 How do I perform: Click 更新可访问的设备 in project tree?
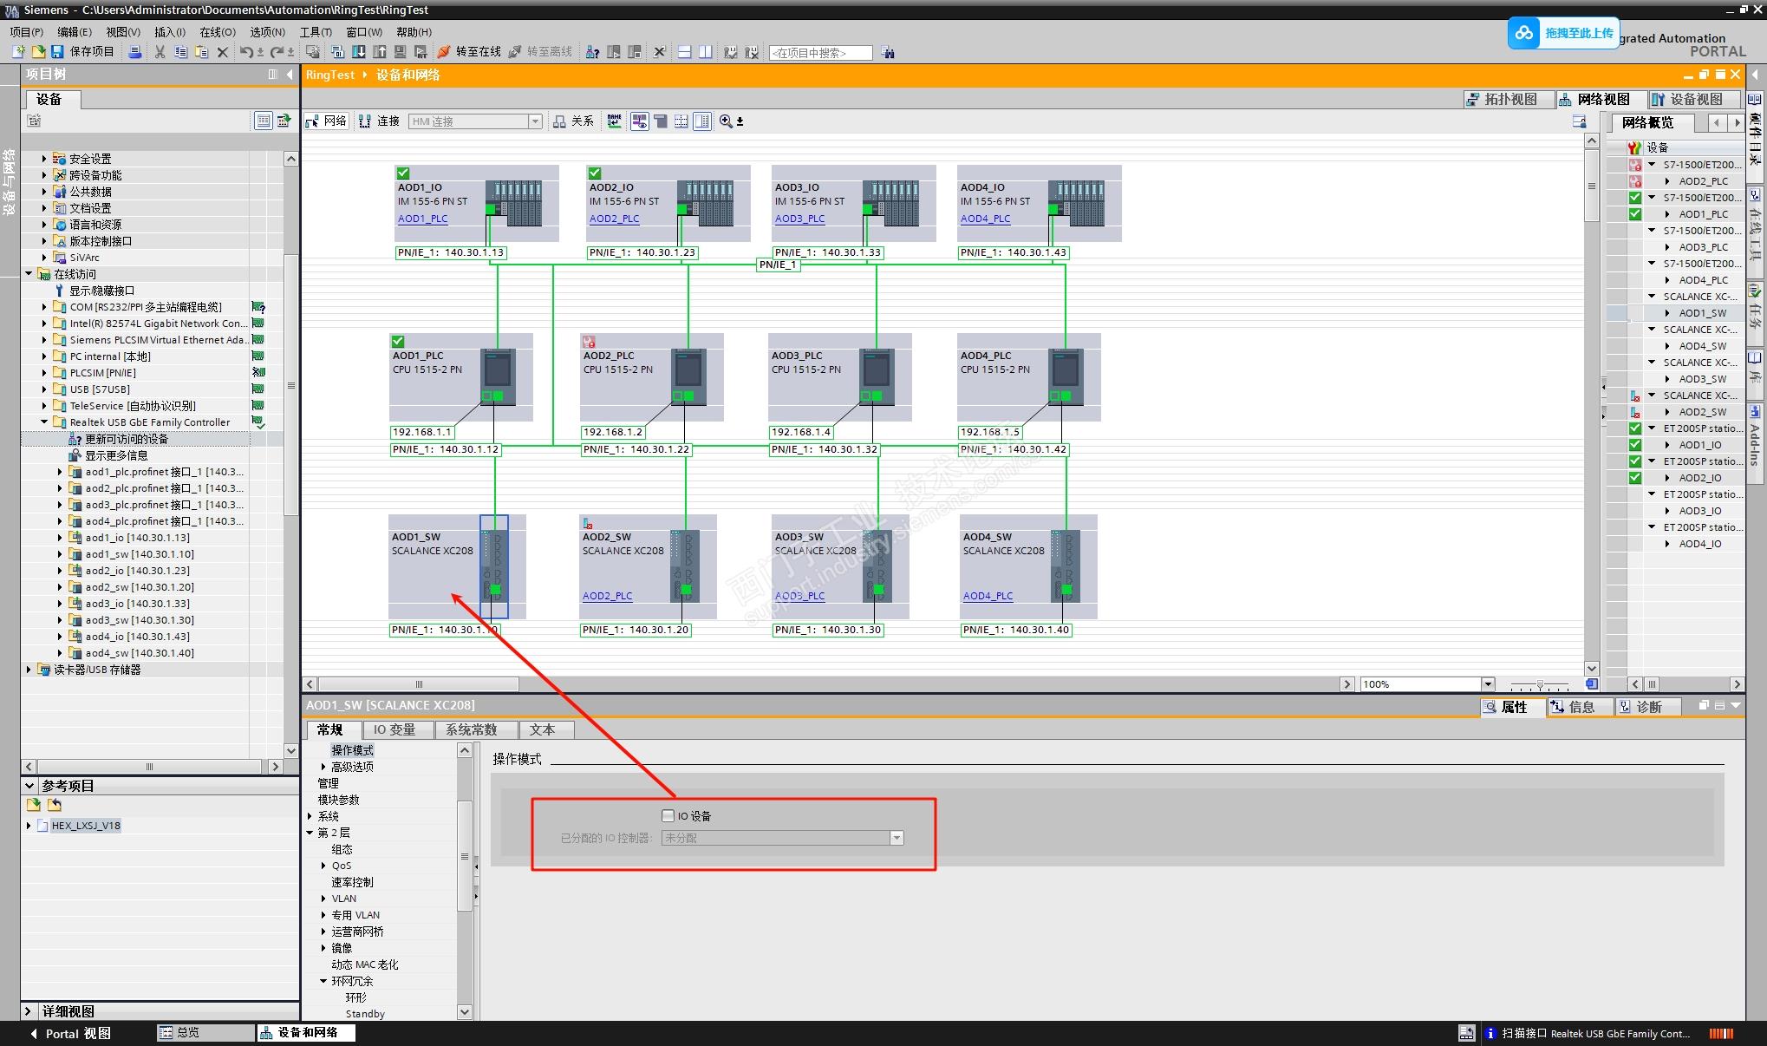[x=127, y=439]
